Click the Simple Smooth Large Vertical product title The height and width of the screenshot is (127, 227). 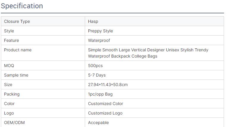148,53
